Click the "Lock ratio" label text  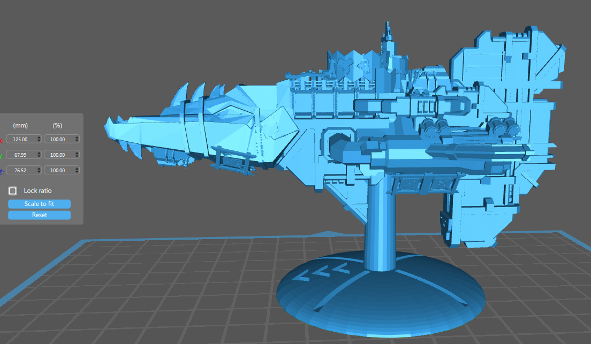coord(37,190)
